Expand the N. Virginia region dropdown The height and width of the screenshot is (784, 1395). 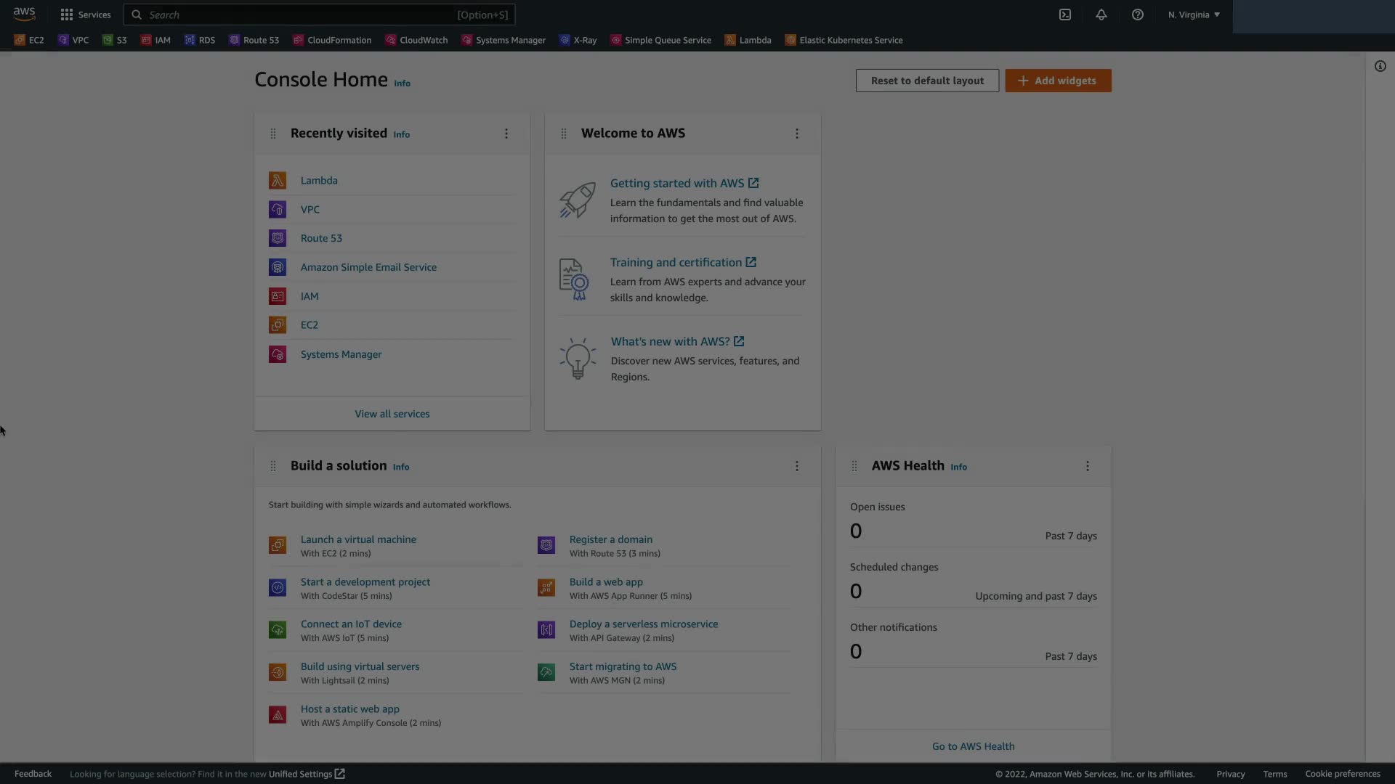pyautogui.click(x=1194, y=15)
